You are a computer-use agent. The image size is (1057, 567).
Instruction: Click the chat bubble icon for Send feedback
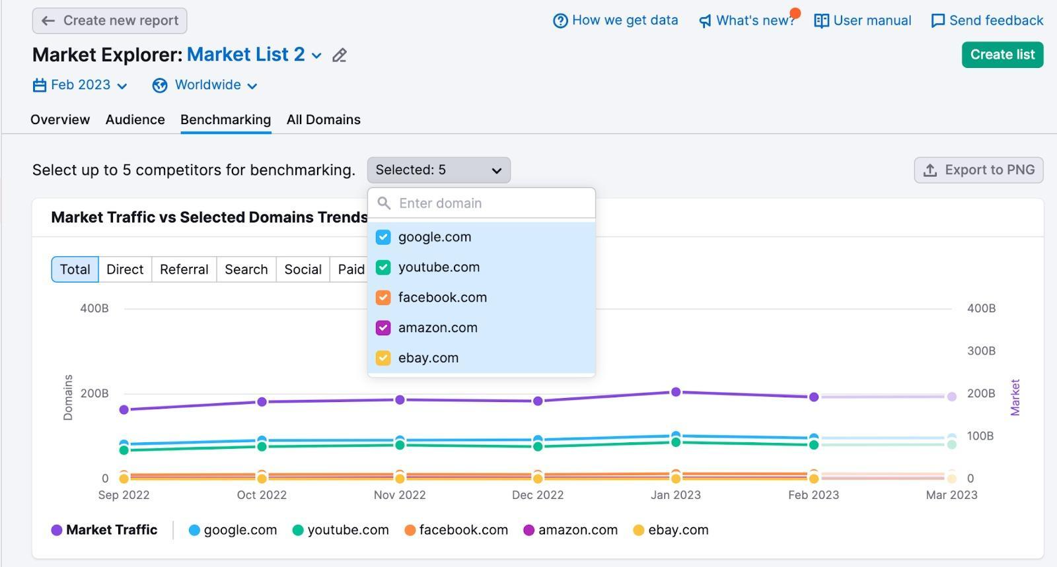937,21
